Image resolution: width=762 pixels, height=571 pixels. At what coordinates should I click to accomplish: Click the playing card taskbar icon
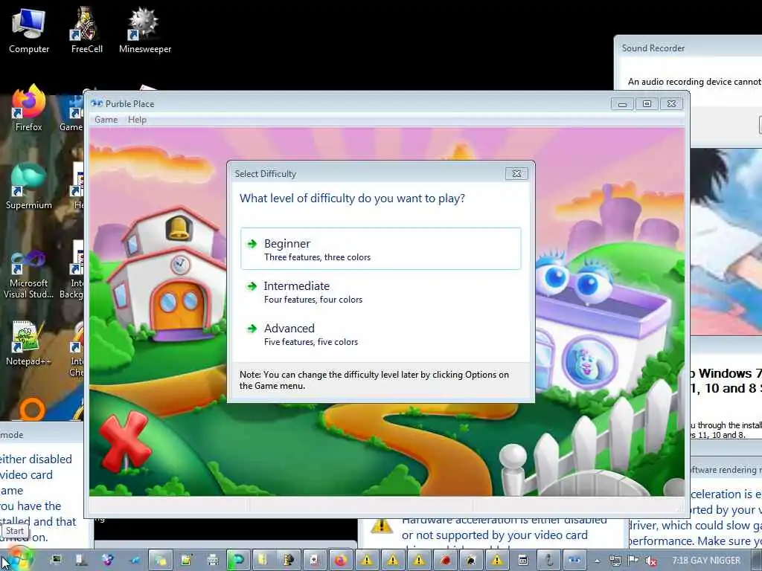(x=315, y=561)
